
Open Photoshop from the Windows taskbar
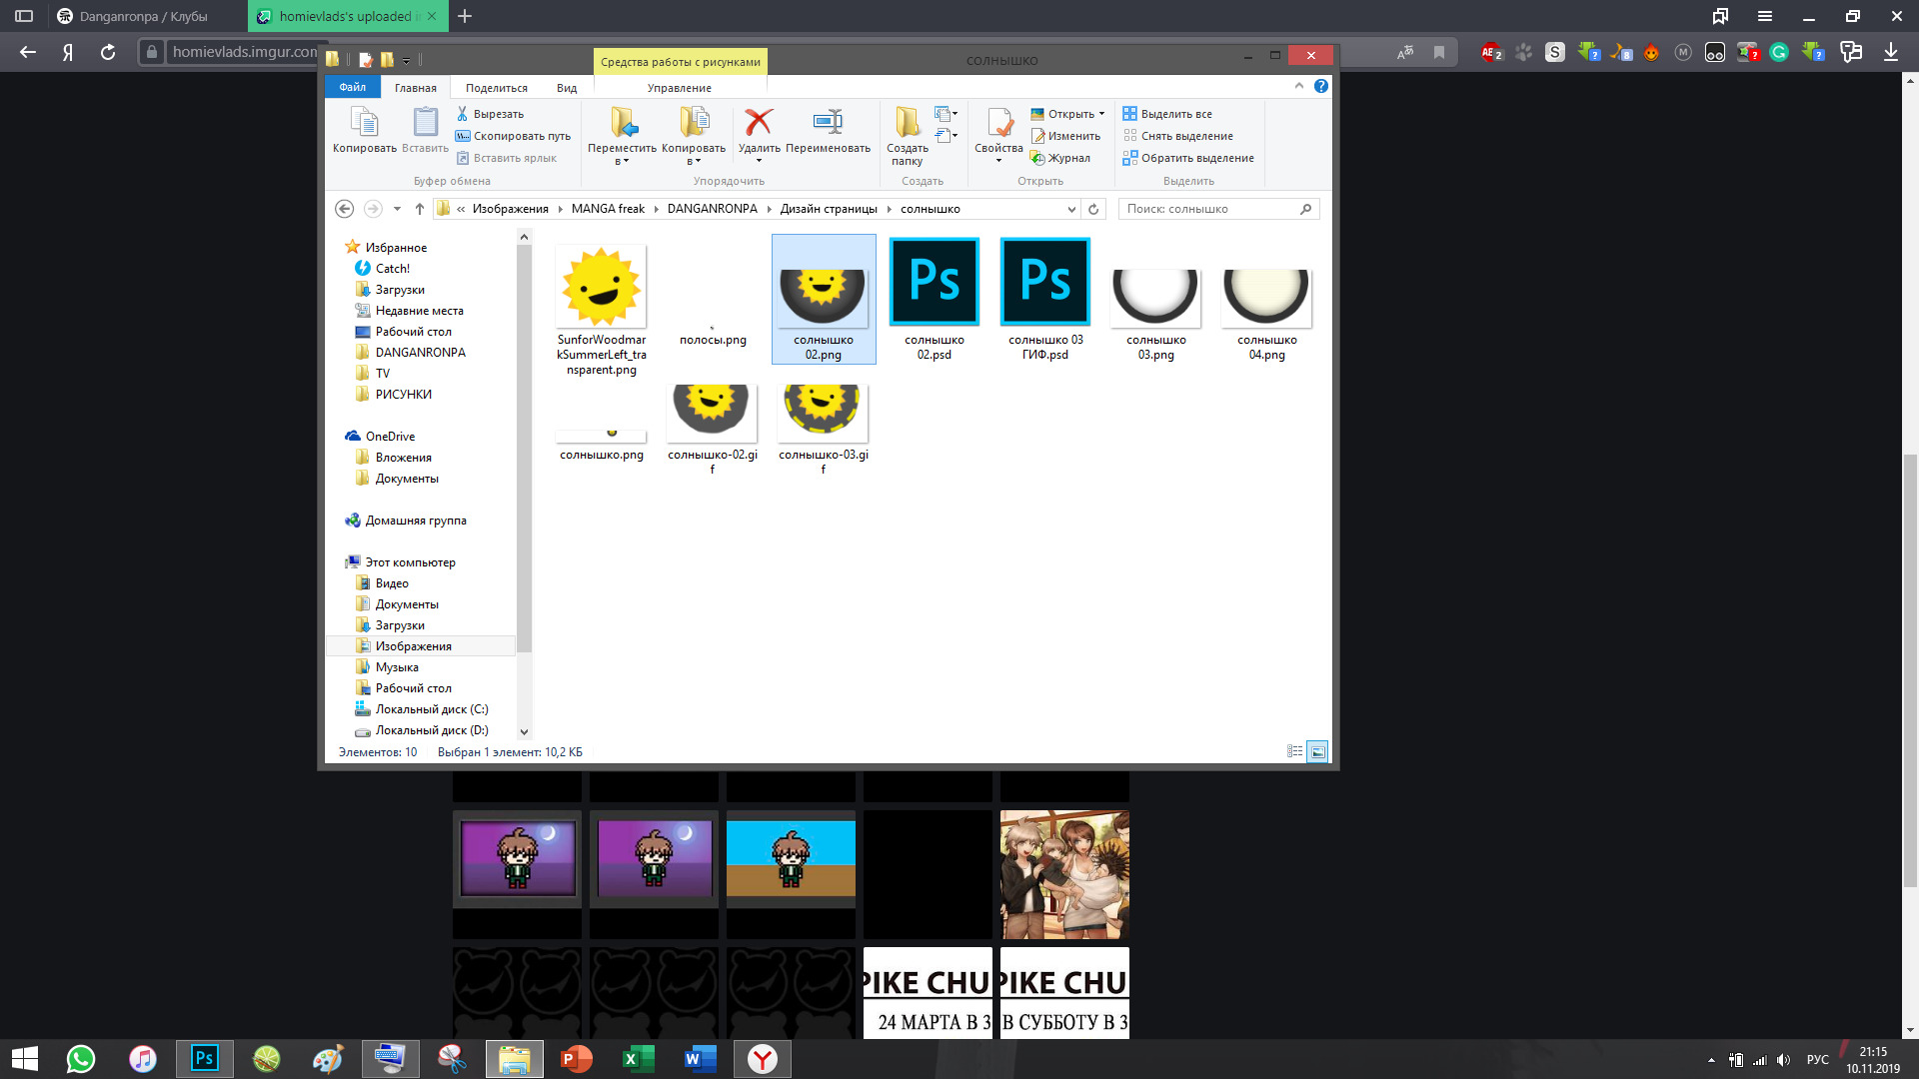click(205, 1058)
